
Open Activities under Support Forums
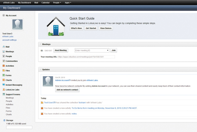(10, 105)
